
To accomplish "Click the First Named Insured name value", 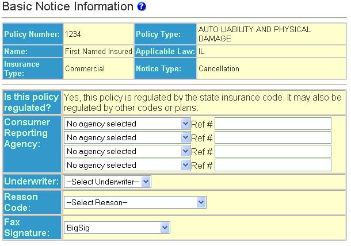I will coord(97,51).
